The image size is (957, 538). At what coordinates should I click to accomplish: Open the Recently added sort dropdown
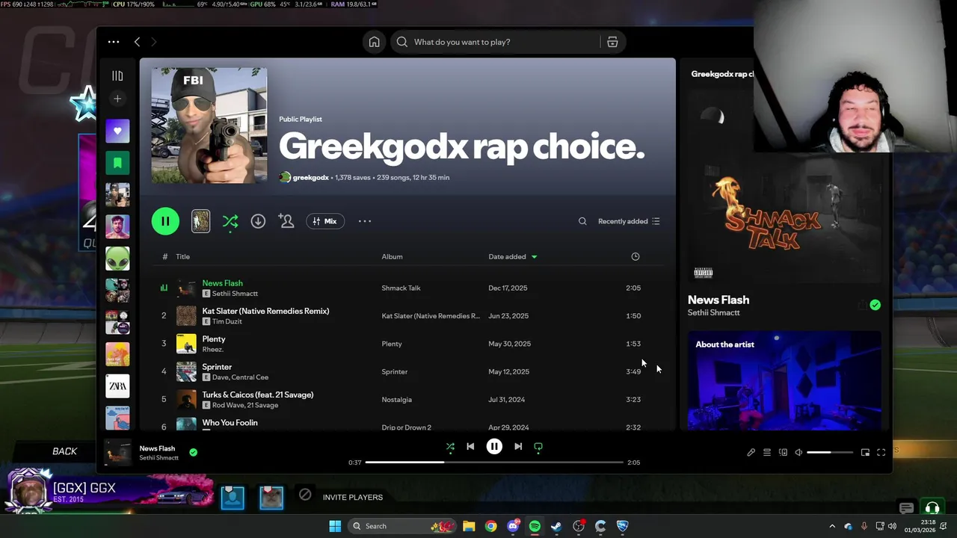point(629,221)
